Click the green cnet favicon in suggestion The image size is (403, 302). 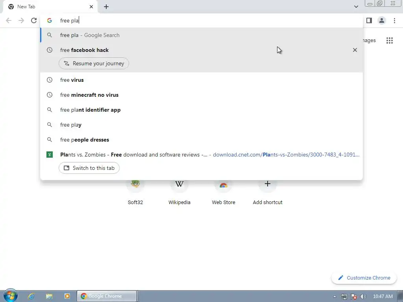click(50, 155)
